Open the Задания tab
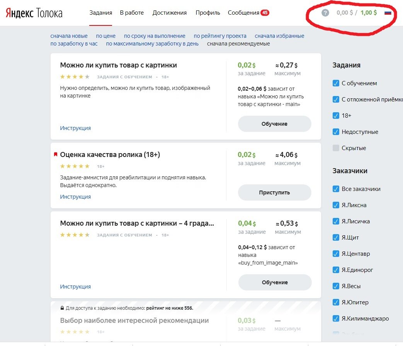 point(100,13)
